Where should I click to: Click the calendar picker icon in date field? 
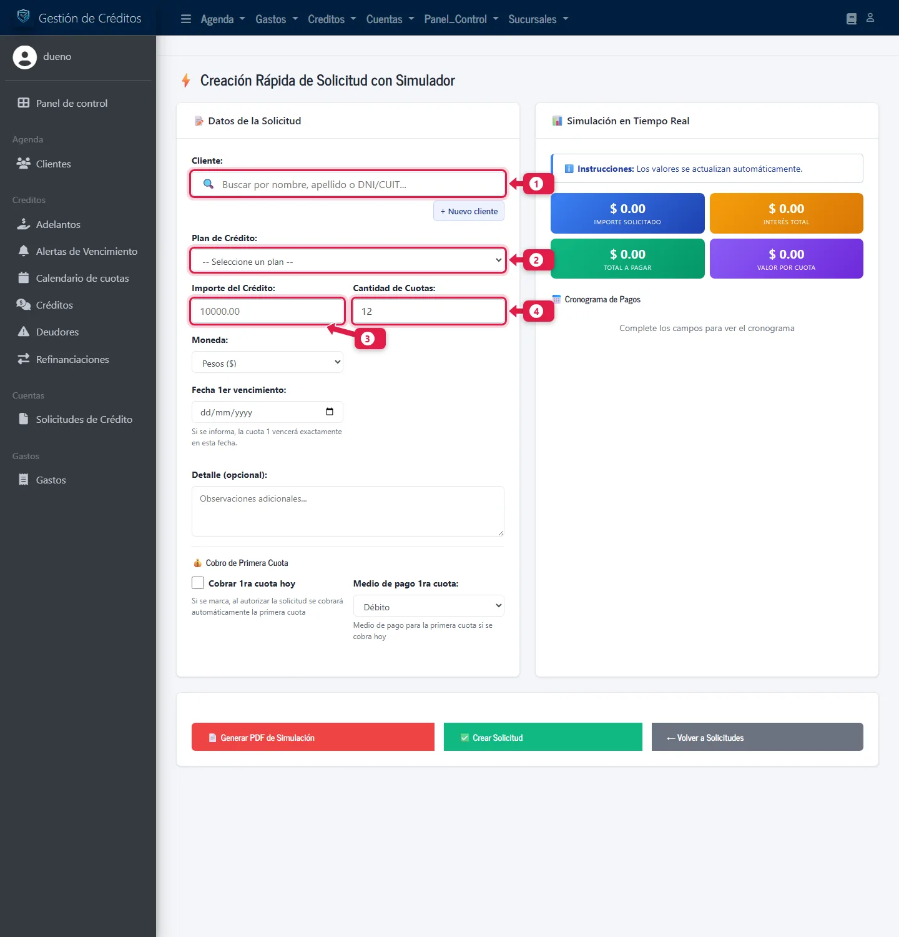330,412
